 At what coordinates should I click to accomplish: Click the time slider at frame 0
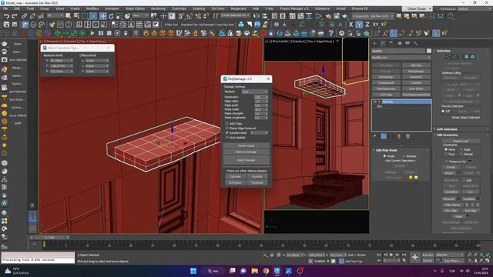click(x=49, y=238)
